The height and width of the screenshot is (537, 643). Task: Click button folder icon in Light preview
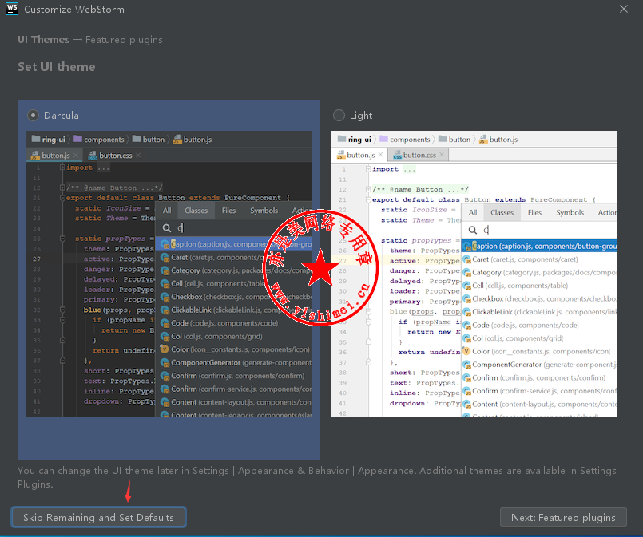coord(443,140)
